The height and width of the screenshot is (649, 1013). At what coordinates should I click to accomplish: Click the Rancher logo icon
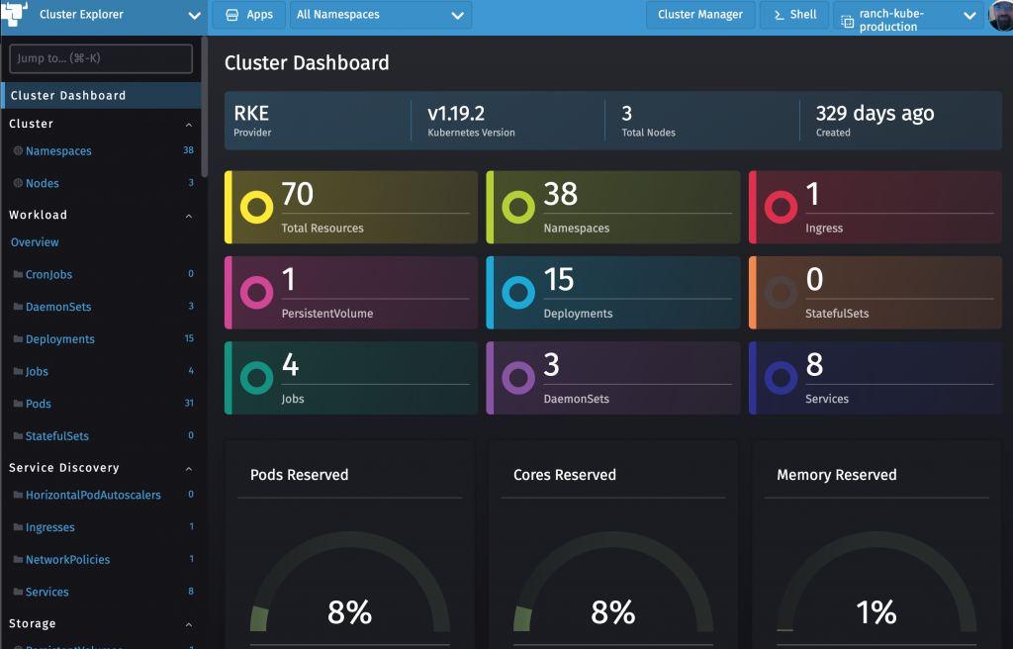click(15, 15)
